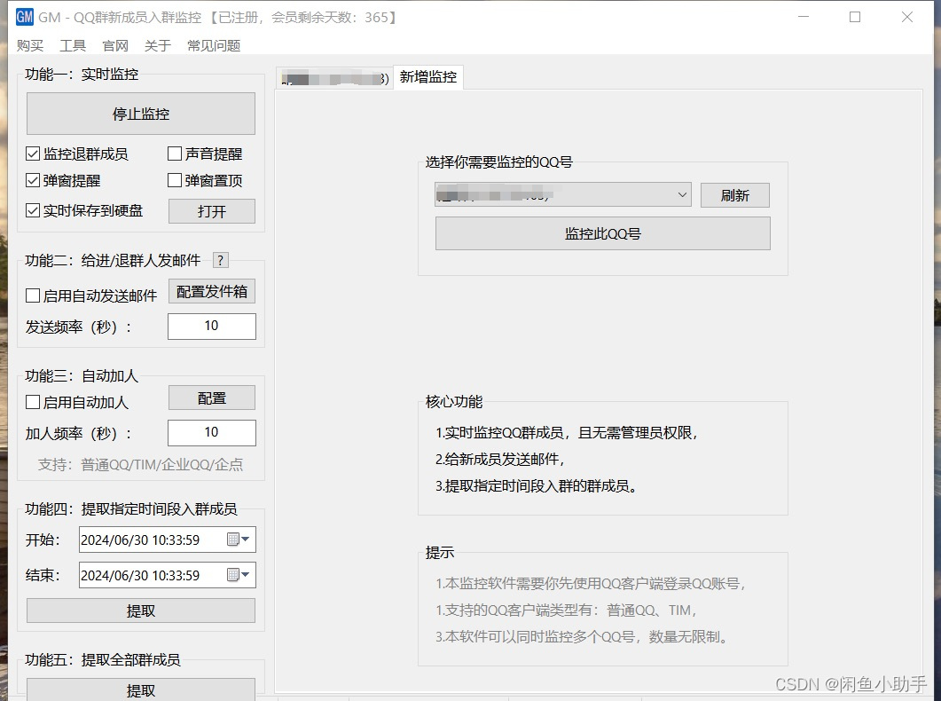Maximize the GM window
Screen dimensions: 941x701
[855, 17]
